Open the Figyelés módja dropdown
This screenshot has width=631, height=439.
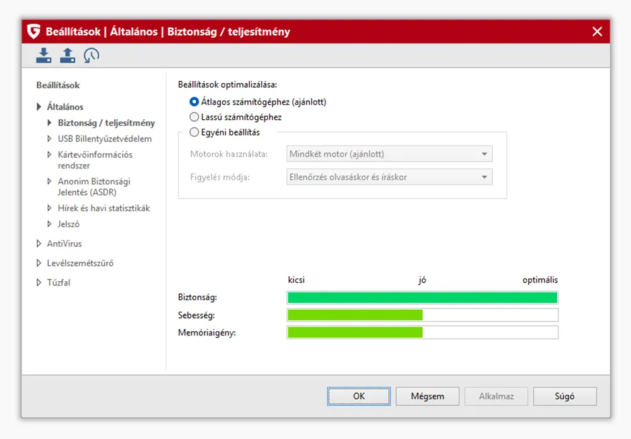pos(389,177)
